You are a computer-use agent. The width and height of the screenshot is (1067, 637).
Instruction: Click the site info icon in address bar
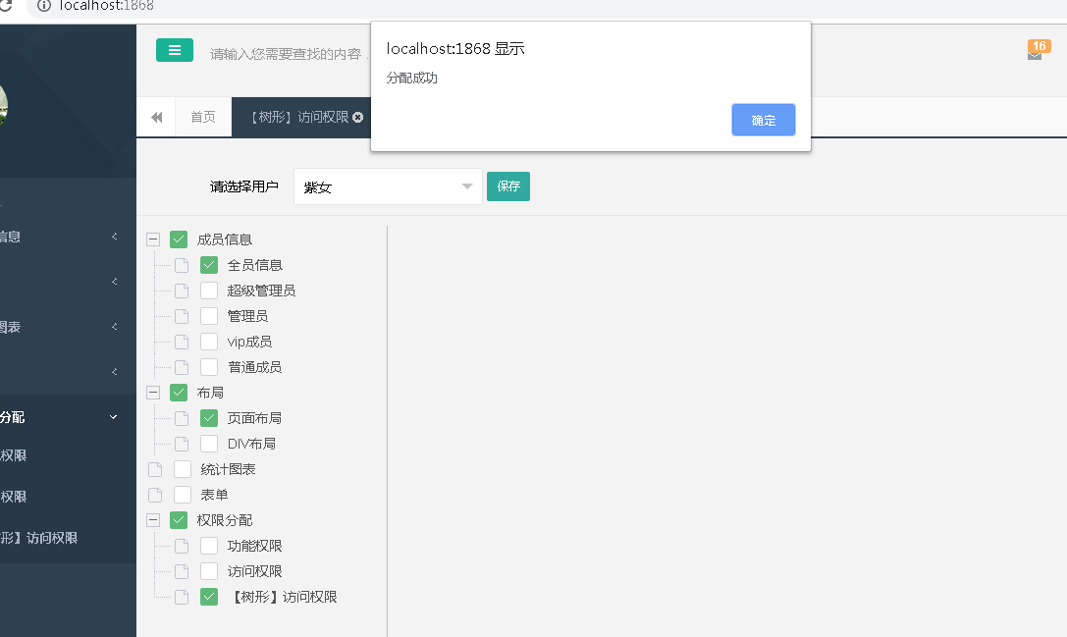point(43,6)
